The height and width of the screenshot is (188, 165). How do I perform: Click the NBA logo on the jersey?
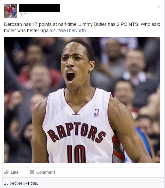[96, 113]
